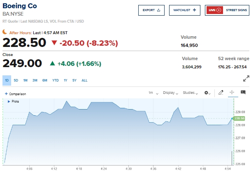Switch to 6M chart range

pyautogui.click(x=45, y=80)
